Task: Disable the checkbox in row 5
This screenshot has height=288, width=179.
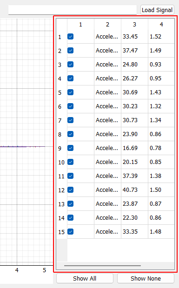Action: tap(70, 92)
